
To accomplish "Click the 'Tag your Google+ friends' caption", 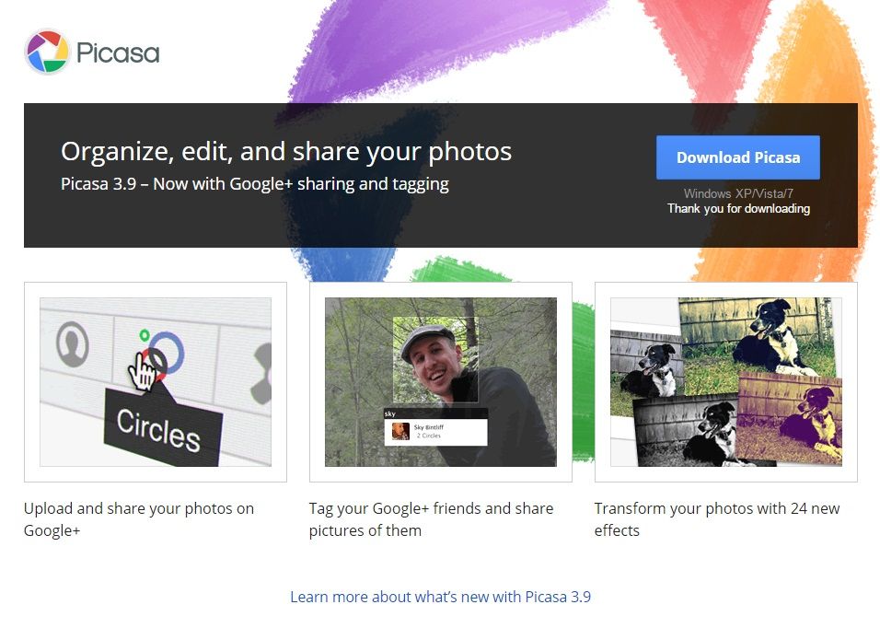I will pos(431,519).
